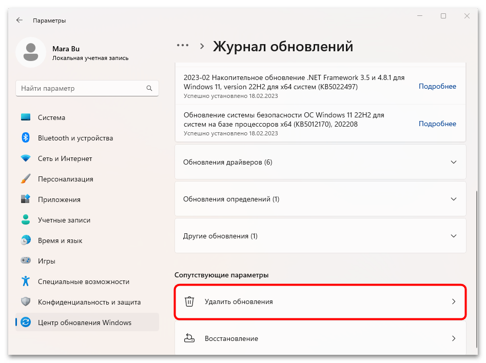The width and height of the screenshot is (486, 363).
Task: Select Персонализация in sidebar
Action: (x=87, y=179)
